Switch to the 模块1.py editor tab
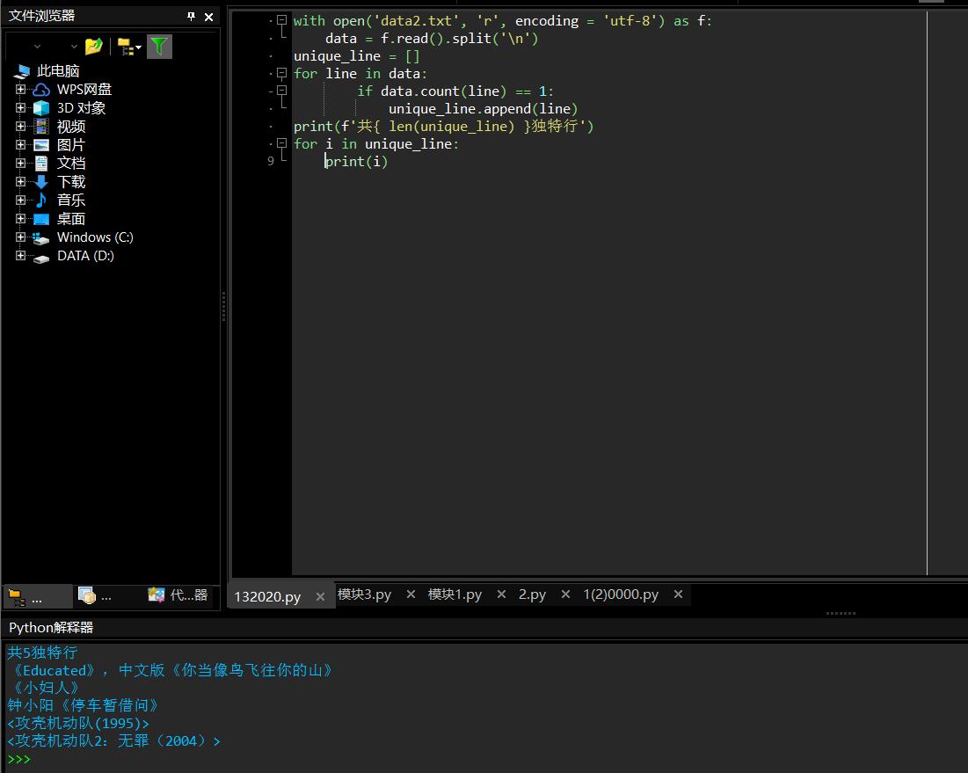Screen dimensions: 968x773 tap(455, 594)
